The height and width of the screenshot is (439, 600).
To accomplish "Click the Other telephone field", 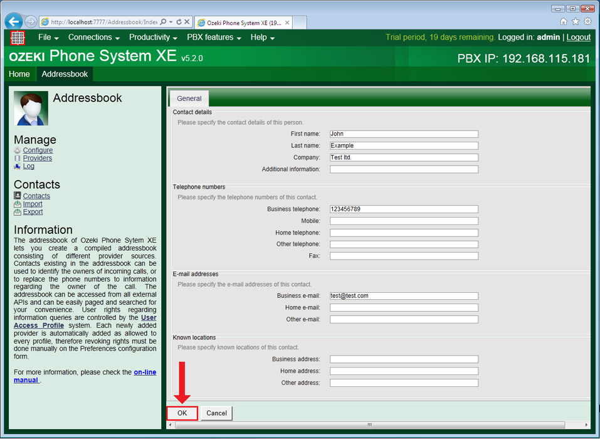I will [404, 244].
